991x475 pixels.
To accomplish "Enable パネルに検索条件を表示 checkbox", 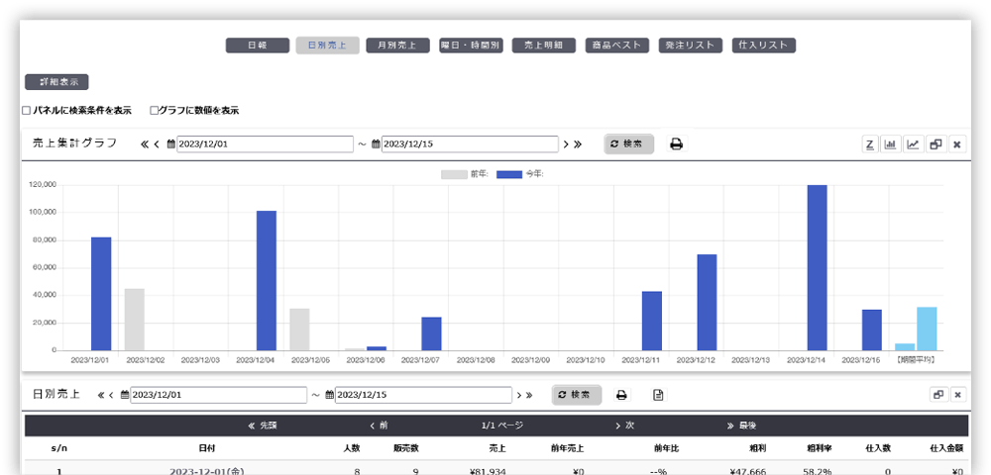I will [x=27, y=111].
